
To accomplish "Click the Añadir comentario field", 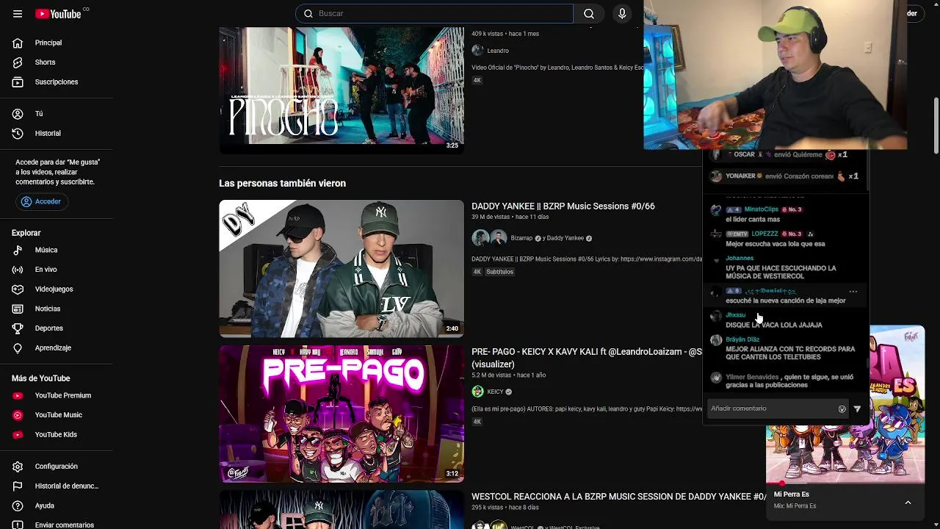I will click(773, 409).
